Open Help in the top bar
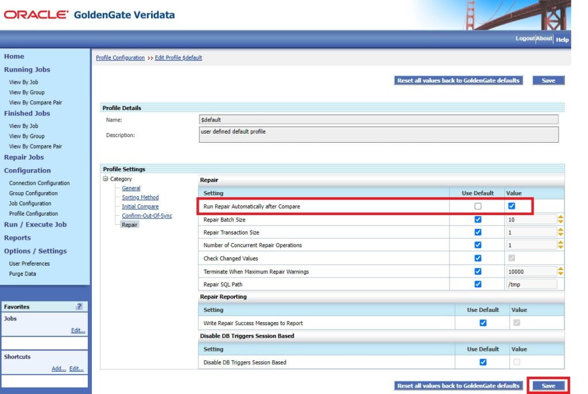The height and width of the screenshot is (394, 588). click(562, 39)
